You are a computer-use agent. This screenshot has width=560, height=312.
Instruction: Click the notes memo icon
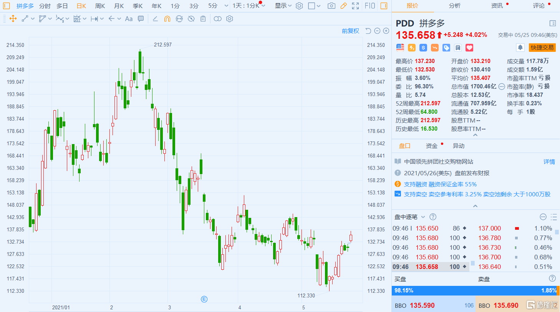point(457,48)
